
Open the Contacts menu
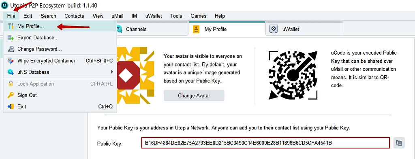point(75,16)
